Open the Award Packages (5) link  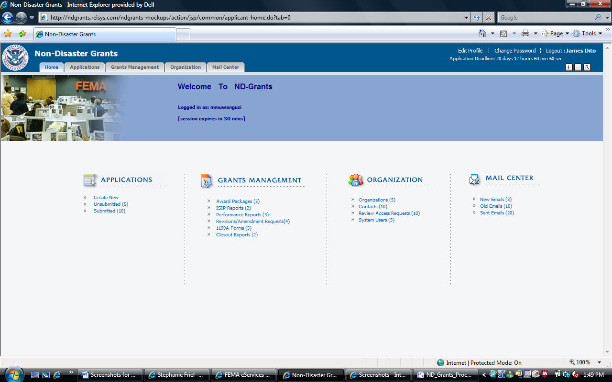pyautogui.click(x=238, y=202)
